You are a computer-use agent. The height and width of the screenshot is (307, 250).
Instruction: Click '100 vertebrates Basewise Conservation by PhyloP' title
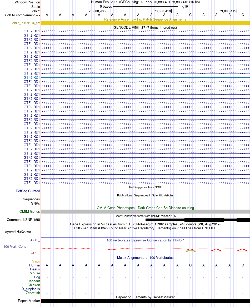point(145,240)
